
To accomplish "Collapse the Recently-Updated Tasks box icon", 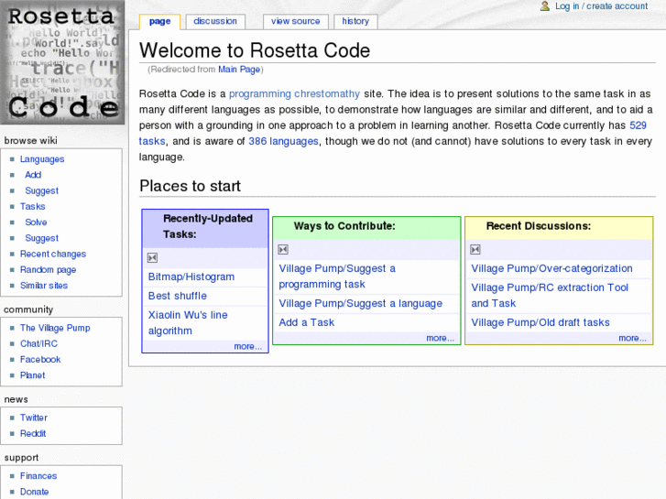I will click(x=152, y=258).
